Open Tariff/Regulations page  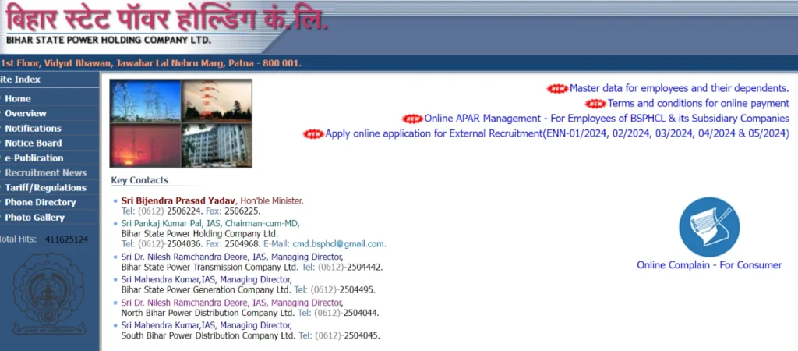46,187
